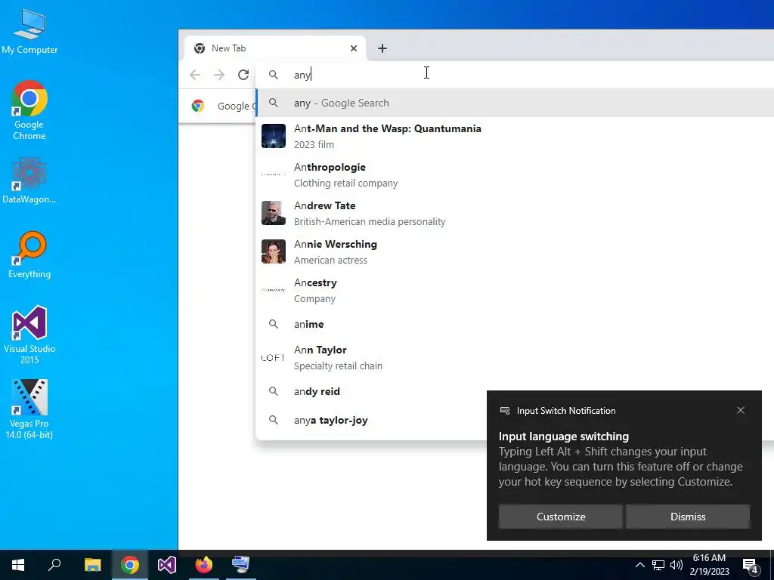This screenshot has height=580, width=774.
Task: Close the New Tab tab
Action: click(x=354, y=48)
